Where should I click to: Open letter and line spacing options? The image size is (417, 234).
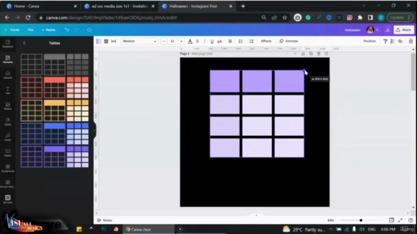tap(252, 41)
